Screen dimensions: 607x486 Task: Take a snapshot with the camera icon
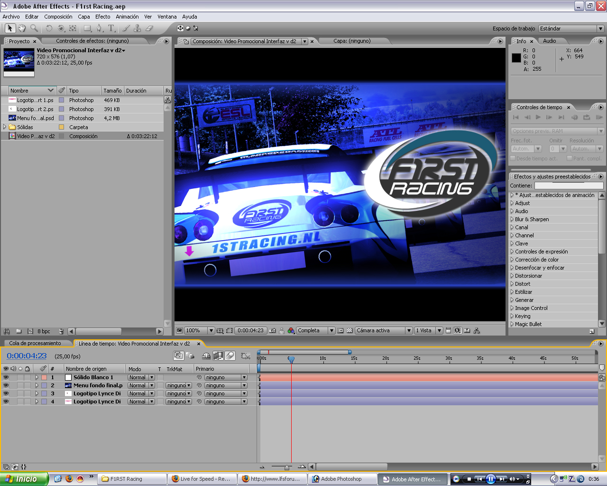point(273,331)
